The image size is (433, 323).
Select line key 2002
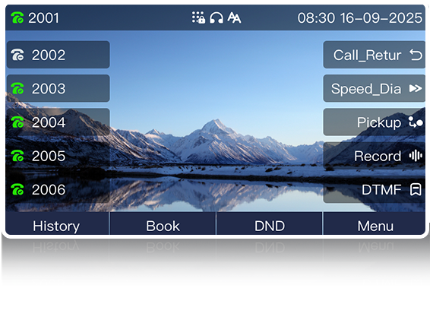pyautogui.click(x=58, y=55)
